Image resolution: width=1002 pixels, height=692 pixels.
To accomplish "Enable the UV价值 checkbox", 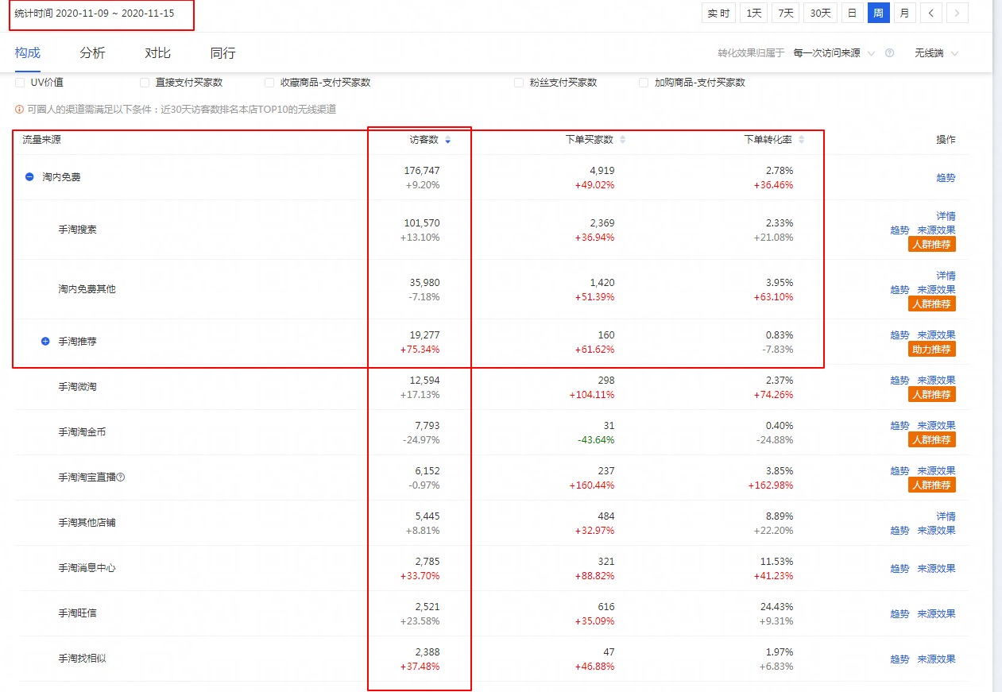I will coord(20,83).
